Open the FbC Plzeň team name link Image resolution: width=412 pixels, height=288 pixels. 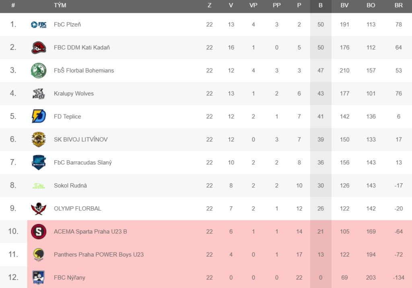pos(67,25)
